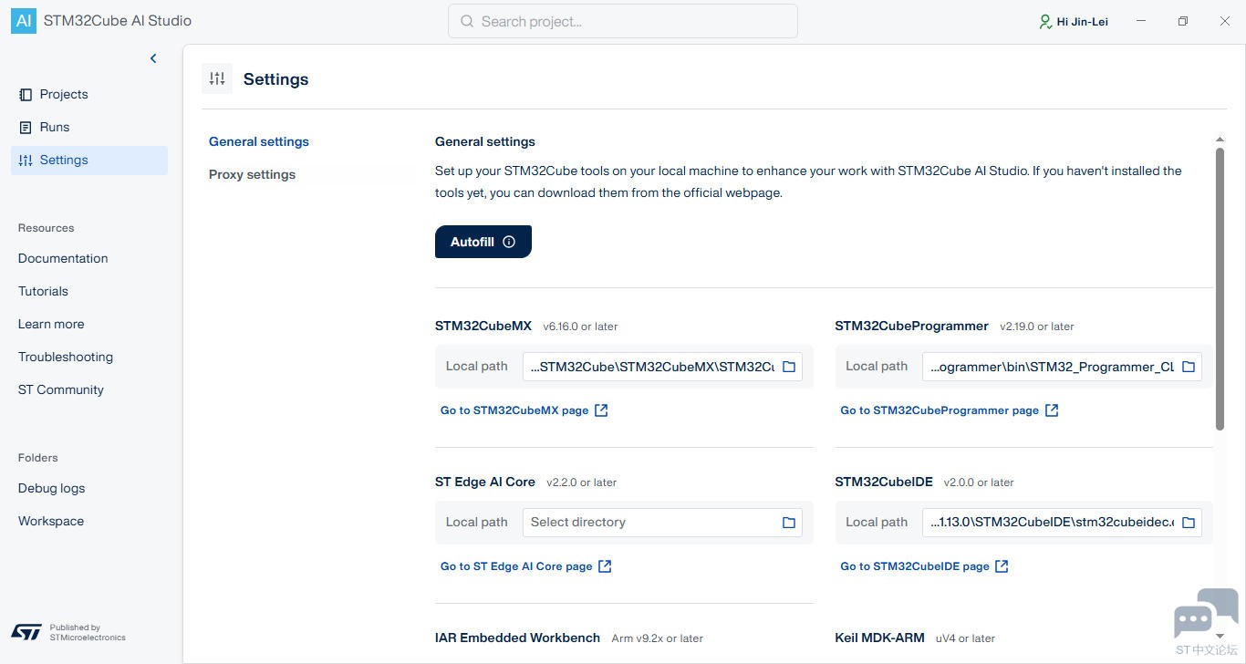Browse folder for STM32CubeIDE path
This screenshot has height=664, width=1246.
(x=1189, y=523)
